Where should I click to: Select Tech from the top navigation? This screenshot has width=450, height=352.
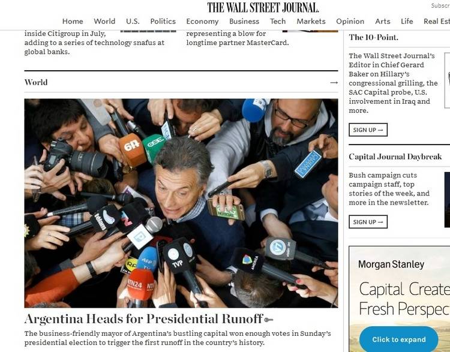point(278,22)
